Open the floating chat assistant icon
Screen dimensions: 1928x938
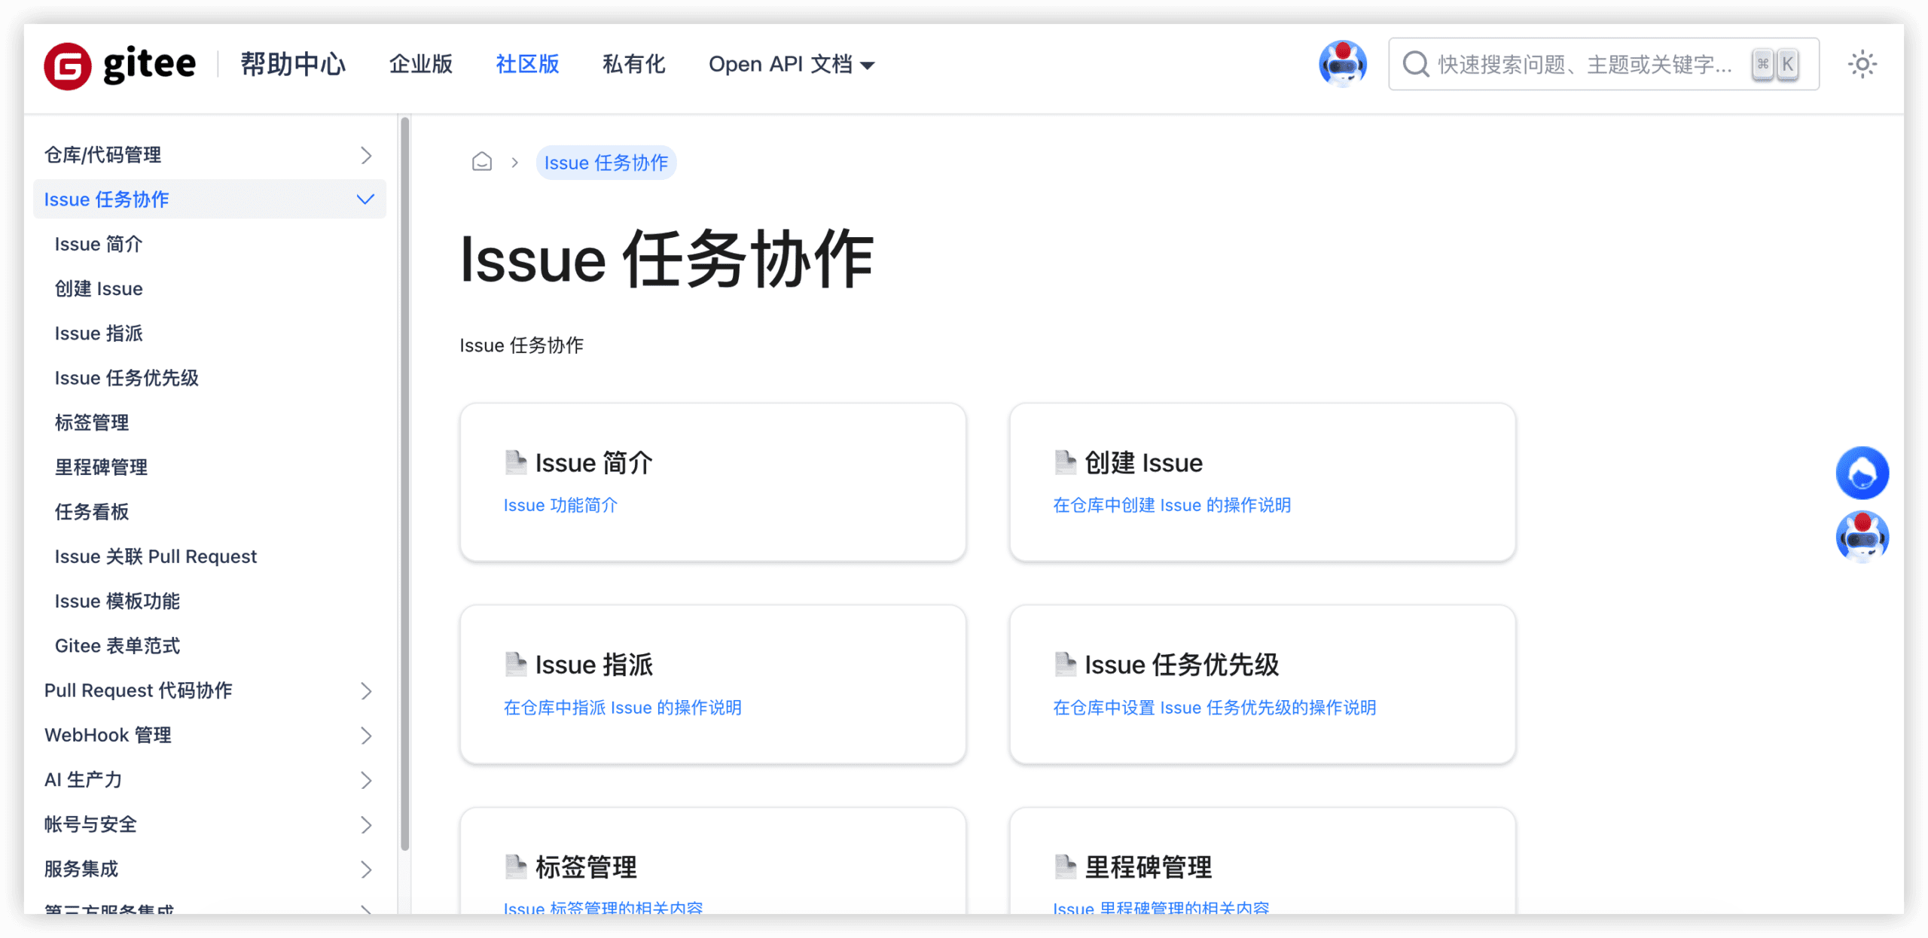click(1862, 473)
